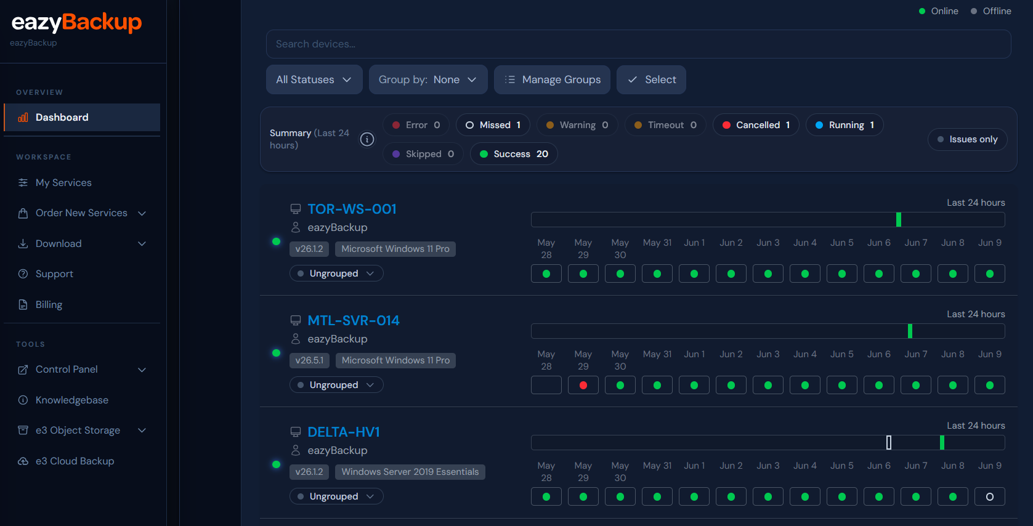Screen dimensions: 1033x526
Task: Click MTL-SVR-014 online status dot
Action: [277, 353]
